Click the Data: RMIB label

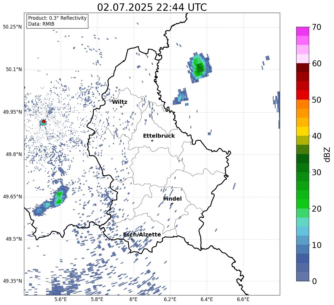pos(41,24)
